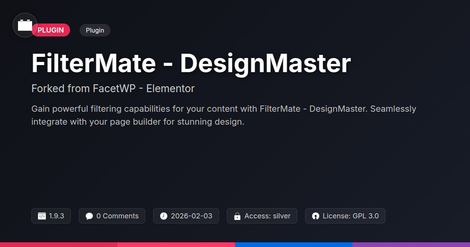The width and height of the screenshot is (470, 247).
Task: Click the padlock access icon
Action: [237, 216]
